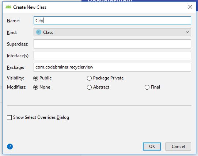Expand the Kind combo box showing Class
Screen dimensions: 198x156
[x=112, y=32]
